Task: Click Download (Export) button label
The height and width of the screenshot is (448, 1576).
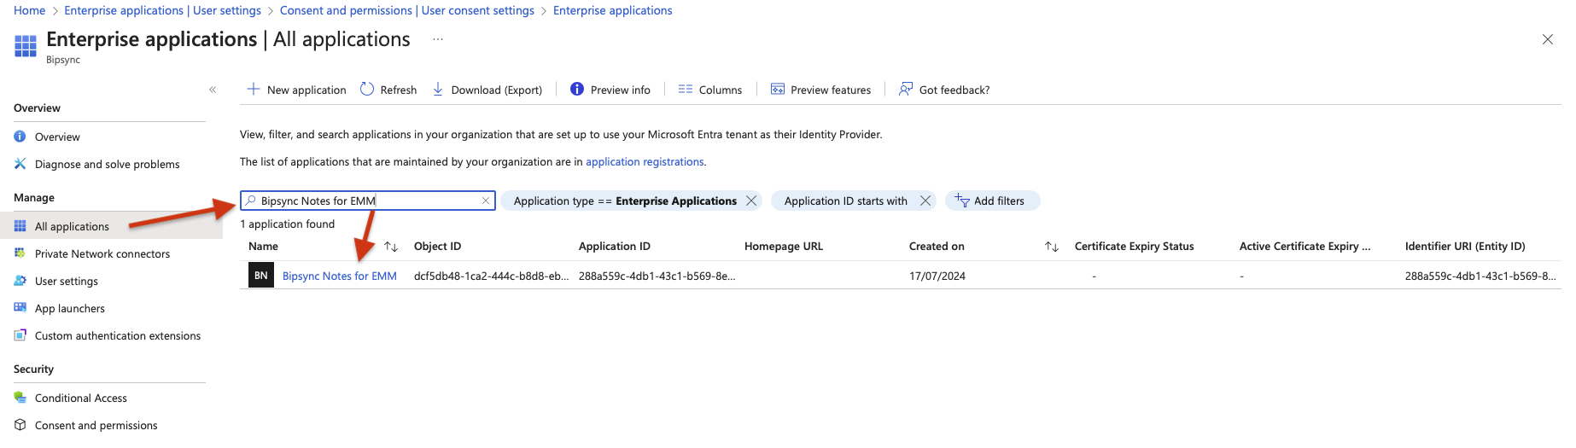Action: pyautogui.click(x=497, y=90)
